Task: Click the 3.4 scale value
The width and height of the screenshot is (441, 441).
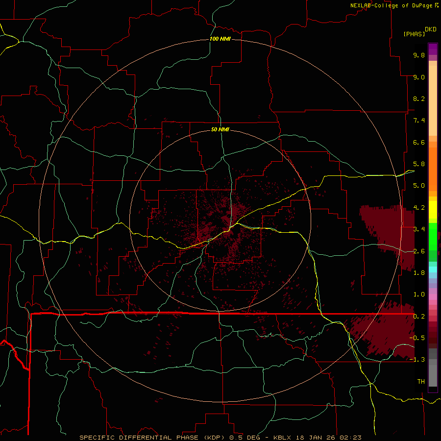Action: pos(419,229)
